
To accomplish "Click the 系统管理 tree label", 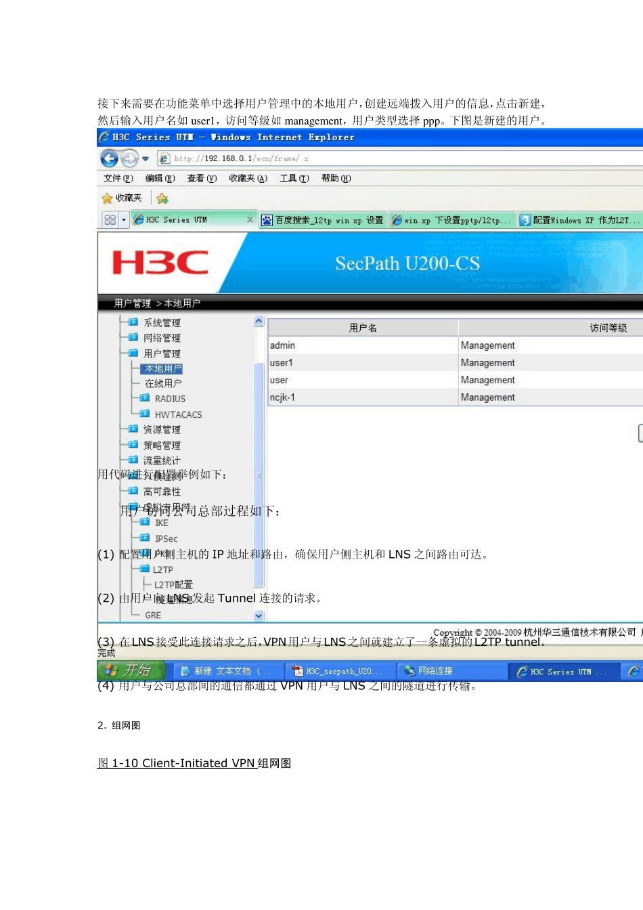I will tap(162, 322).
